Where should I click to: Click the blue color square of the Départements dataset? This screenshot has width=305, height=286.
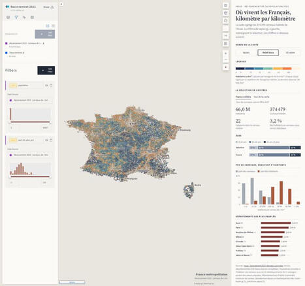(7, 53)
